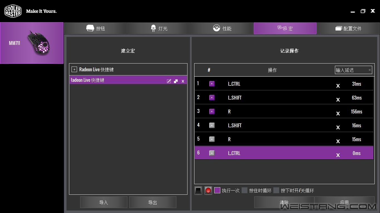Click the 0ms delay value
The height and width of the screenshot is (213, 380).
(356, 153)
